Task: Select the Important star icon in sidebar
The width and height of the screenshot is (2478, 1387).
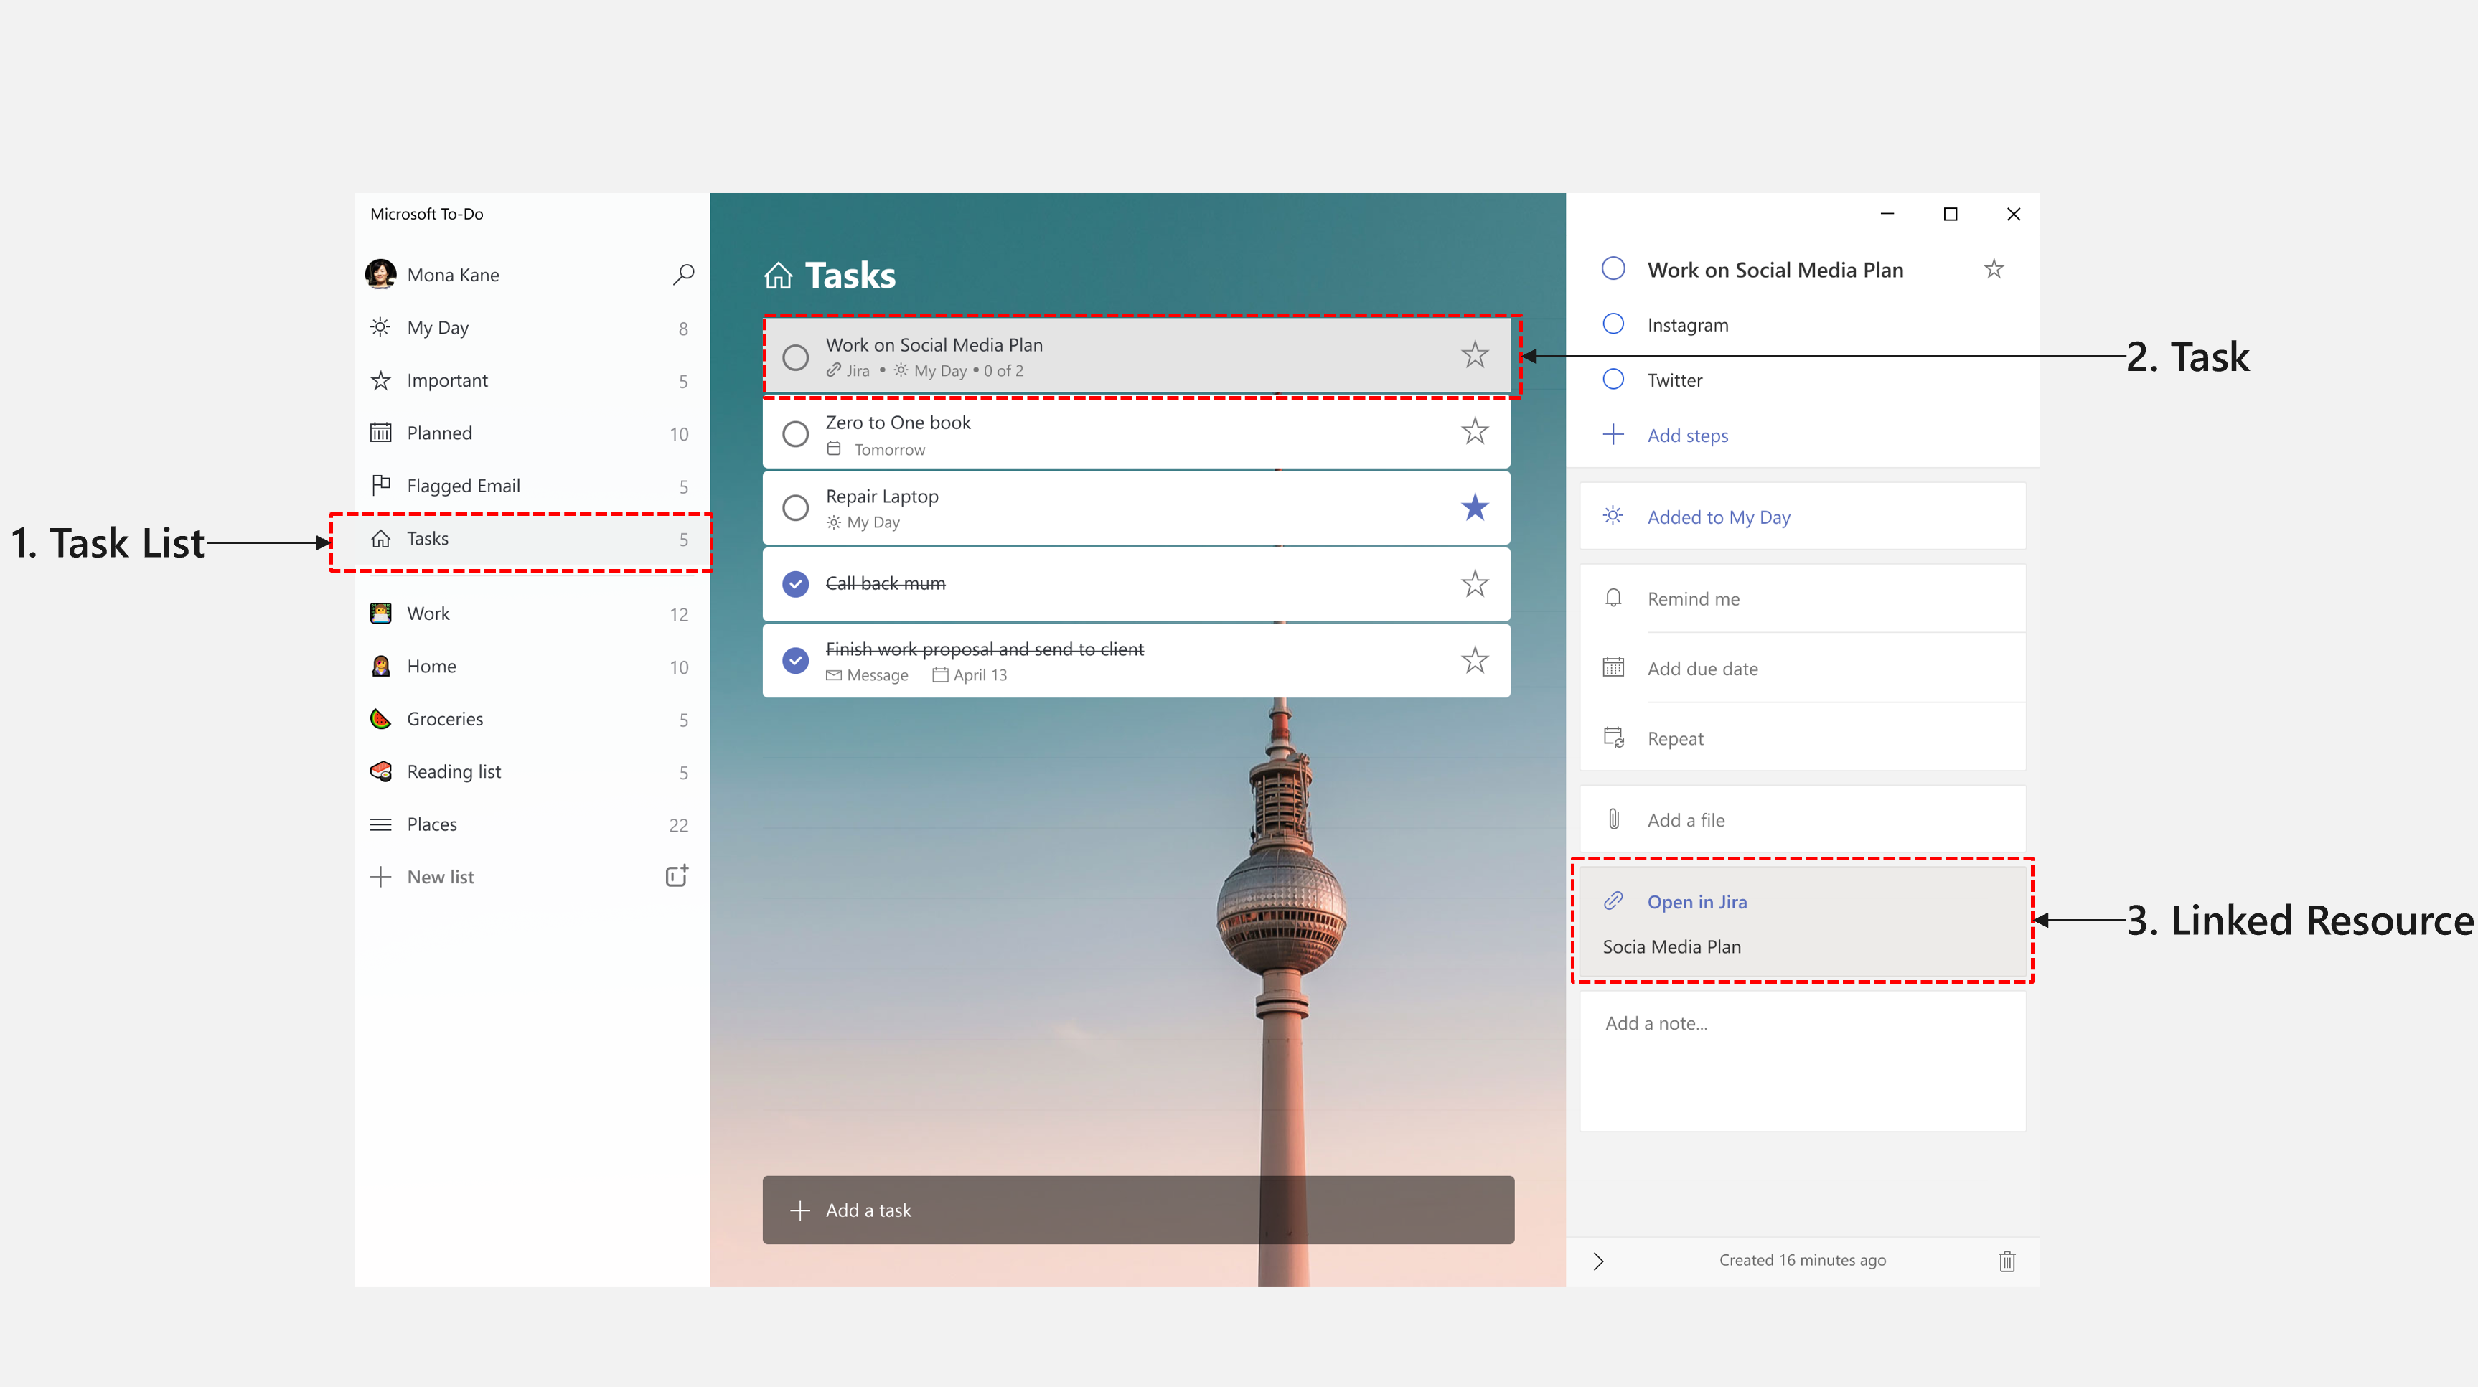Action: pos(380,380)
